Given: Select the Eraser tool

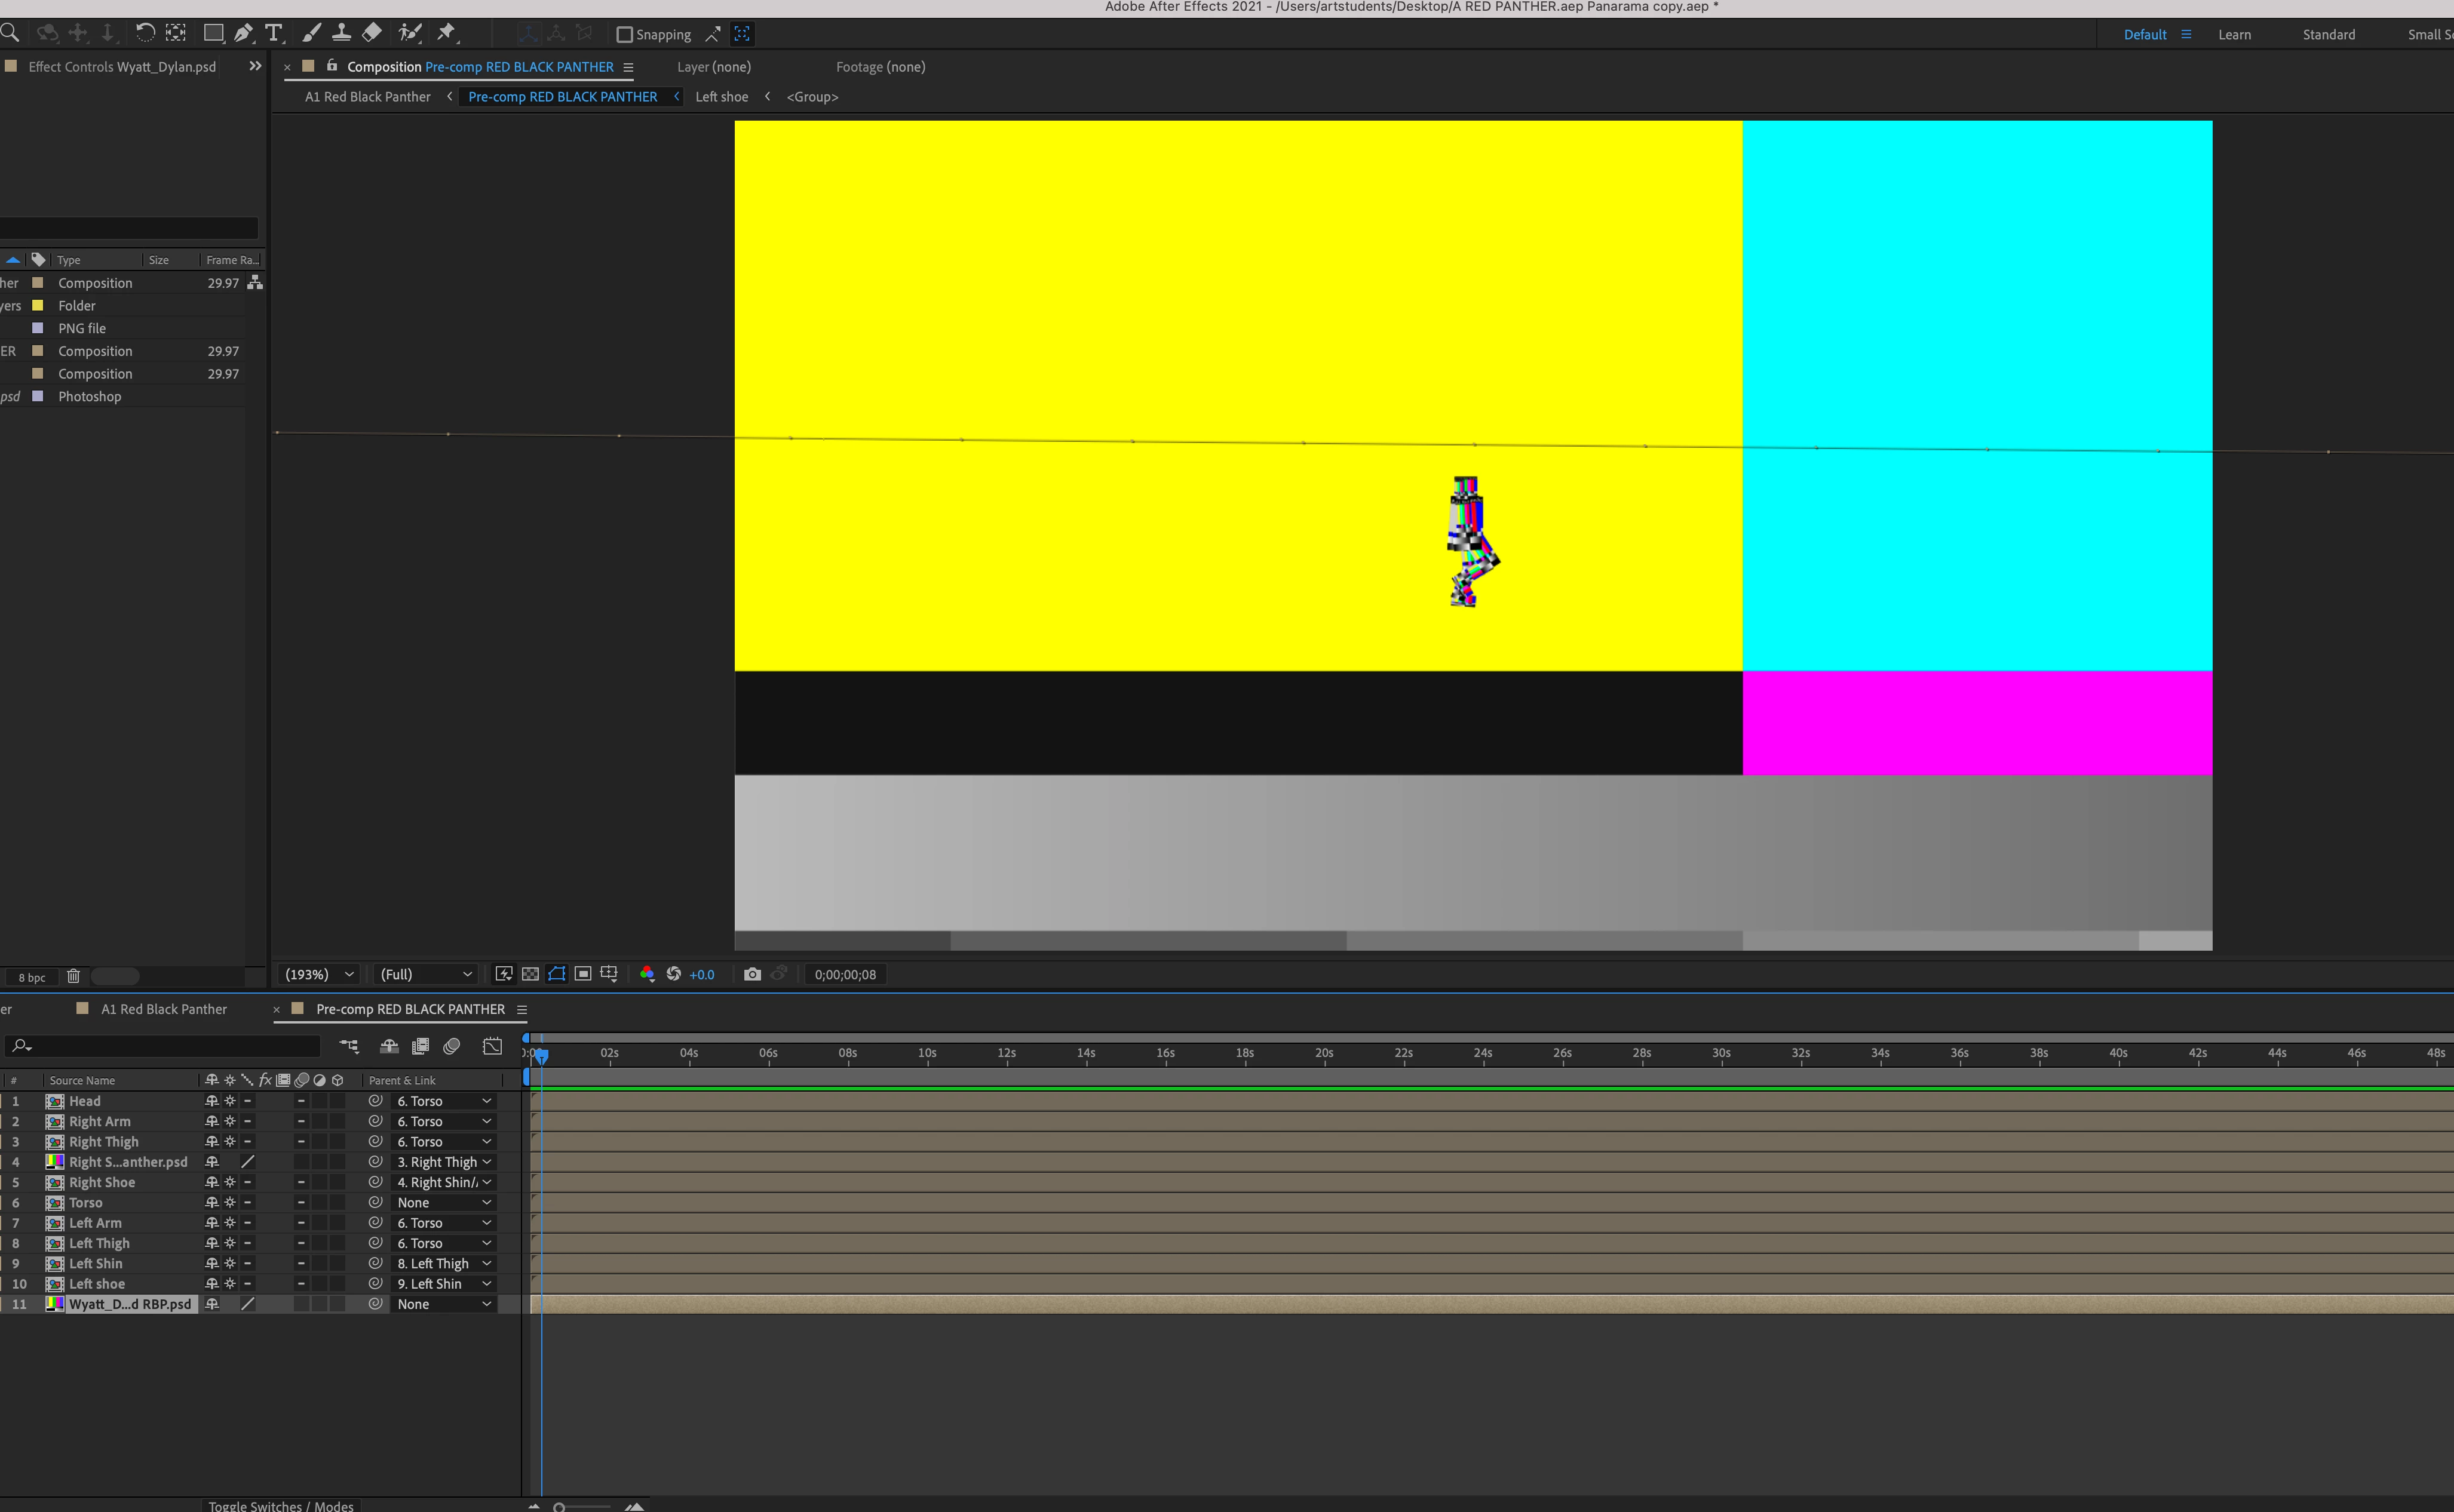Looking at the screenshot, I should (x=372, y=33).
